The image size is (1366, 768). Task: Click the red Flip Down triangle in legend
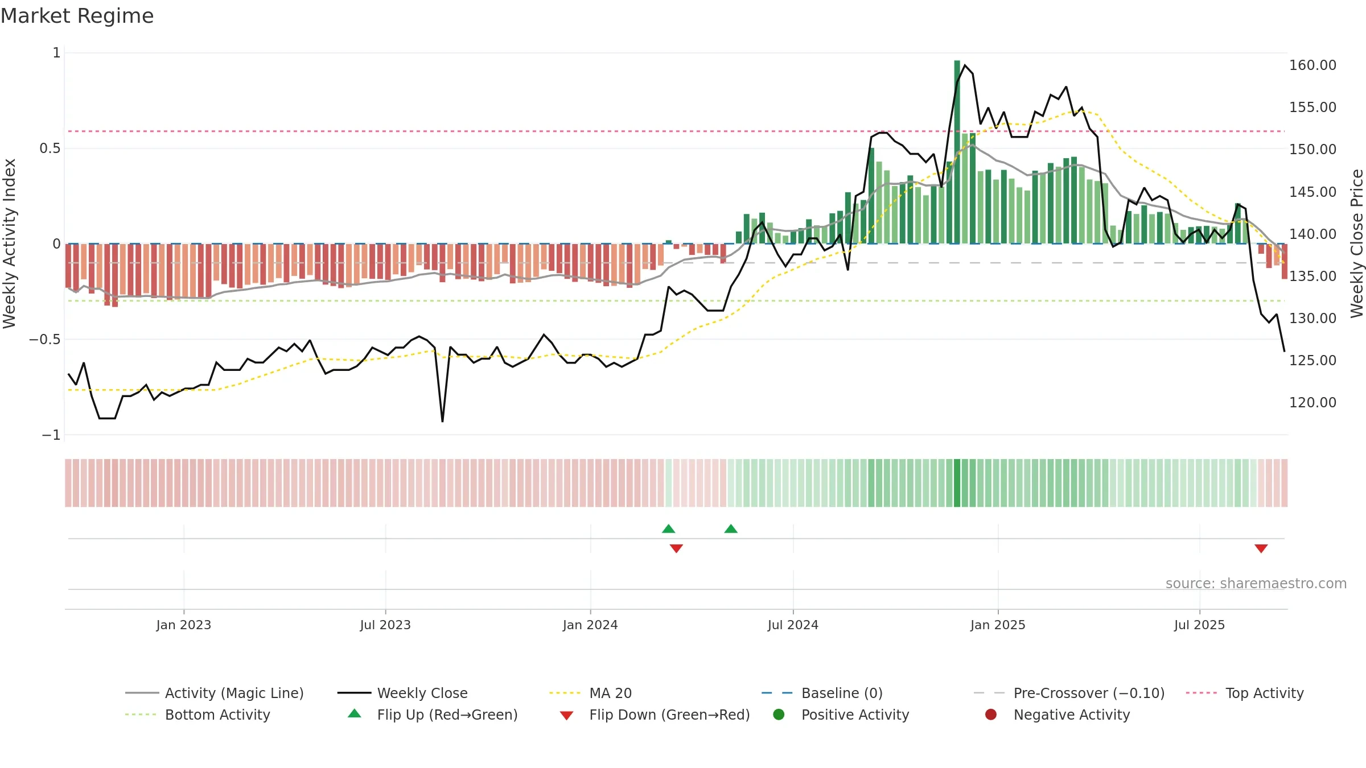click(566, 716)
